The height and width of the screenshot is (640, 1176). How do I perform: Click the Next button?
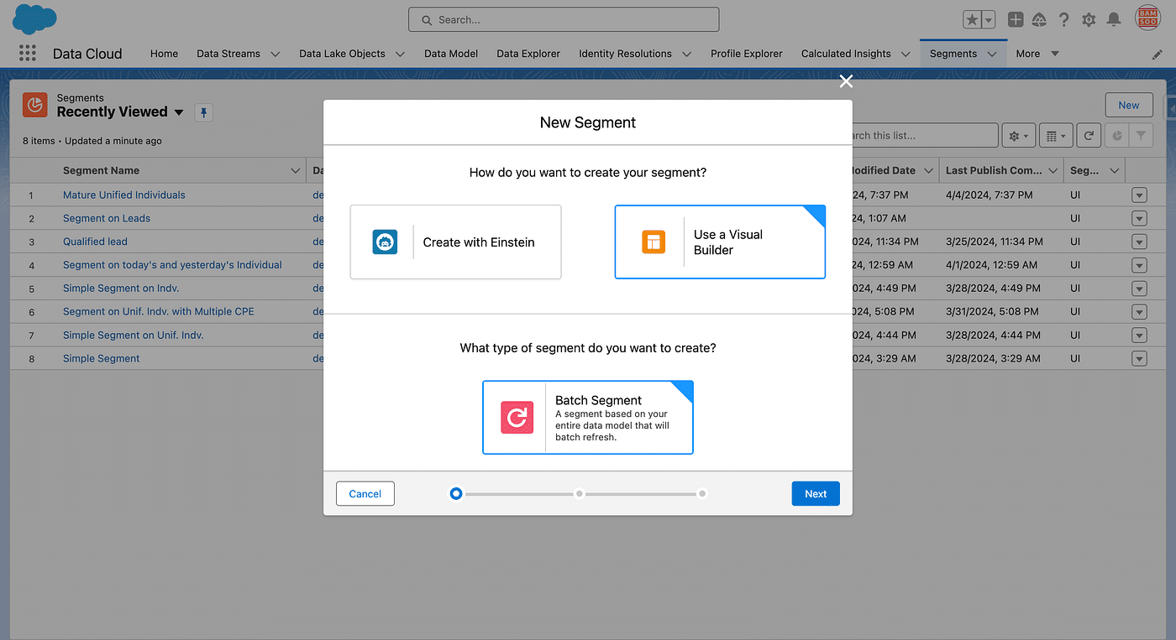coord(815,494)
